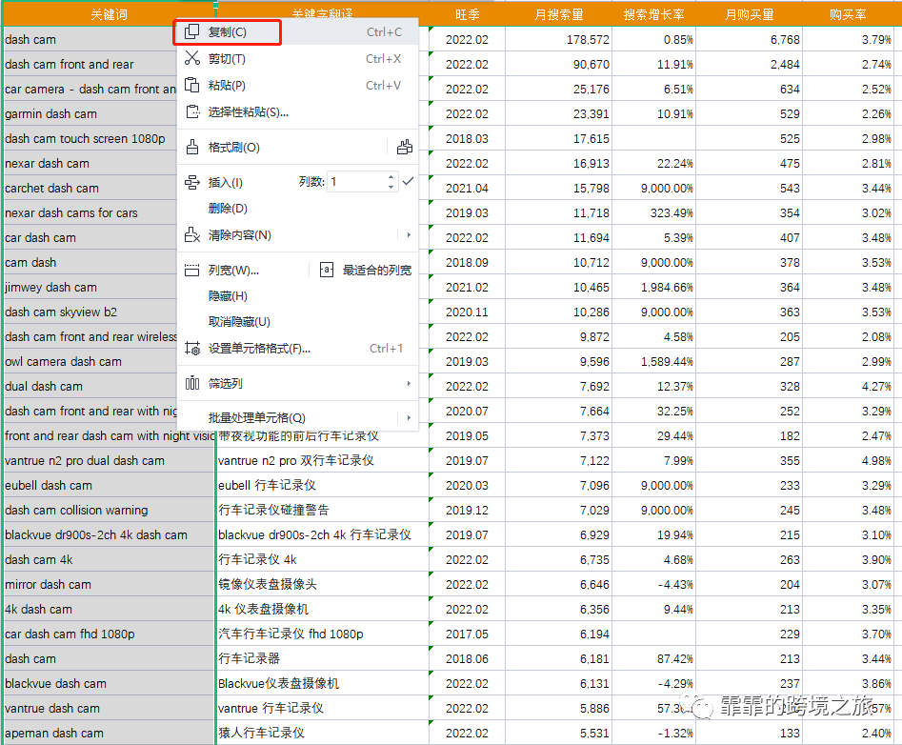Choose 粘贴(P) menu entry
This screenshot has width=902, height=745.
[x=227, y=85]
